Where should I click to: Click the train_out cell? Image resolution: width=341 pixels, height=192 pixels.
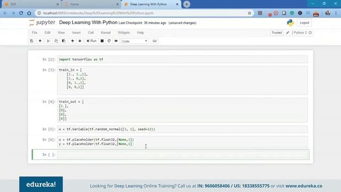(182, 110)
